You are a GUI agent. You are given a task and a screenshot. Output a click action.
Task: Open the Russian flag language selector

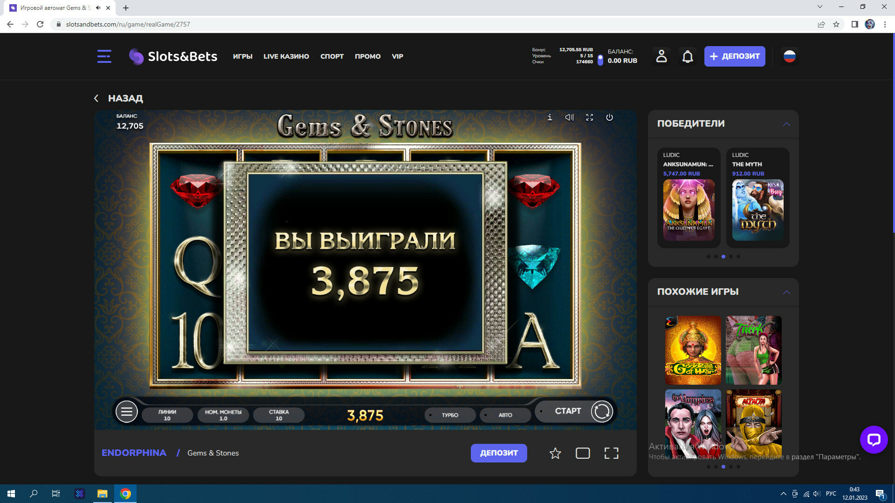pyautogui.click(x=789, y=56)
